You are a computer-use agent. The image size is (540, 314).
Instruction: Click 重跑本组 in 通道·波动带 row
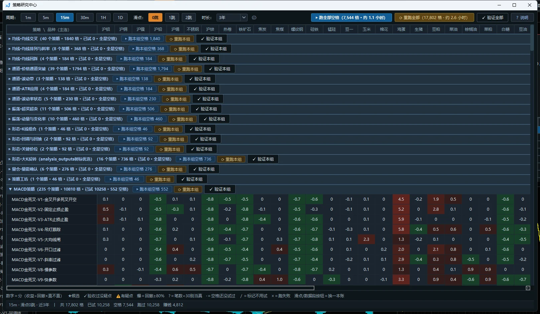(x=168, y=79)
